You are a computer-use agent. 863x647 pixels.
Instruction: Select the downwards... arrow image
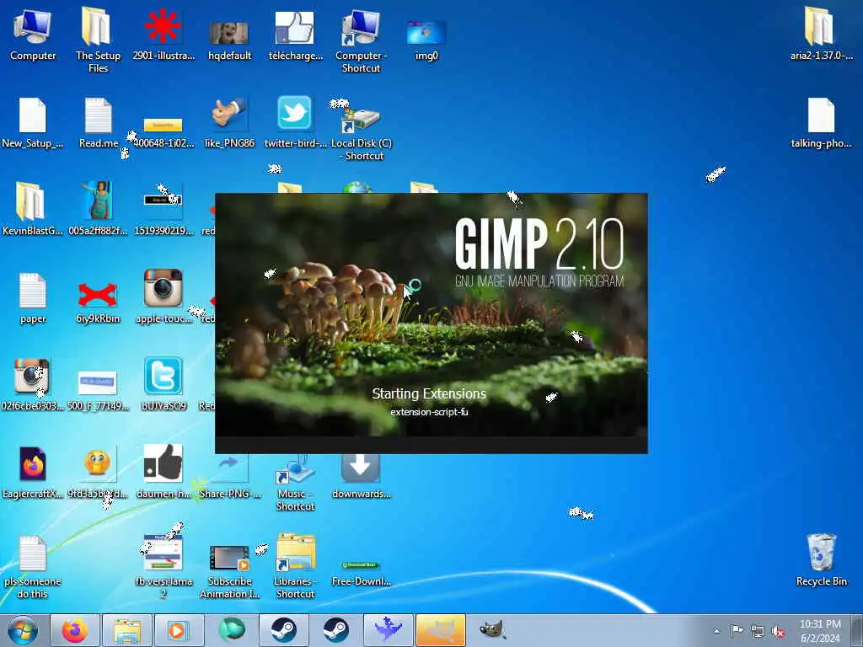[361, 477]
